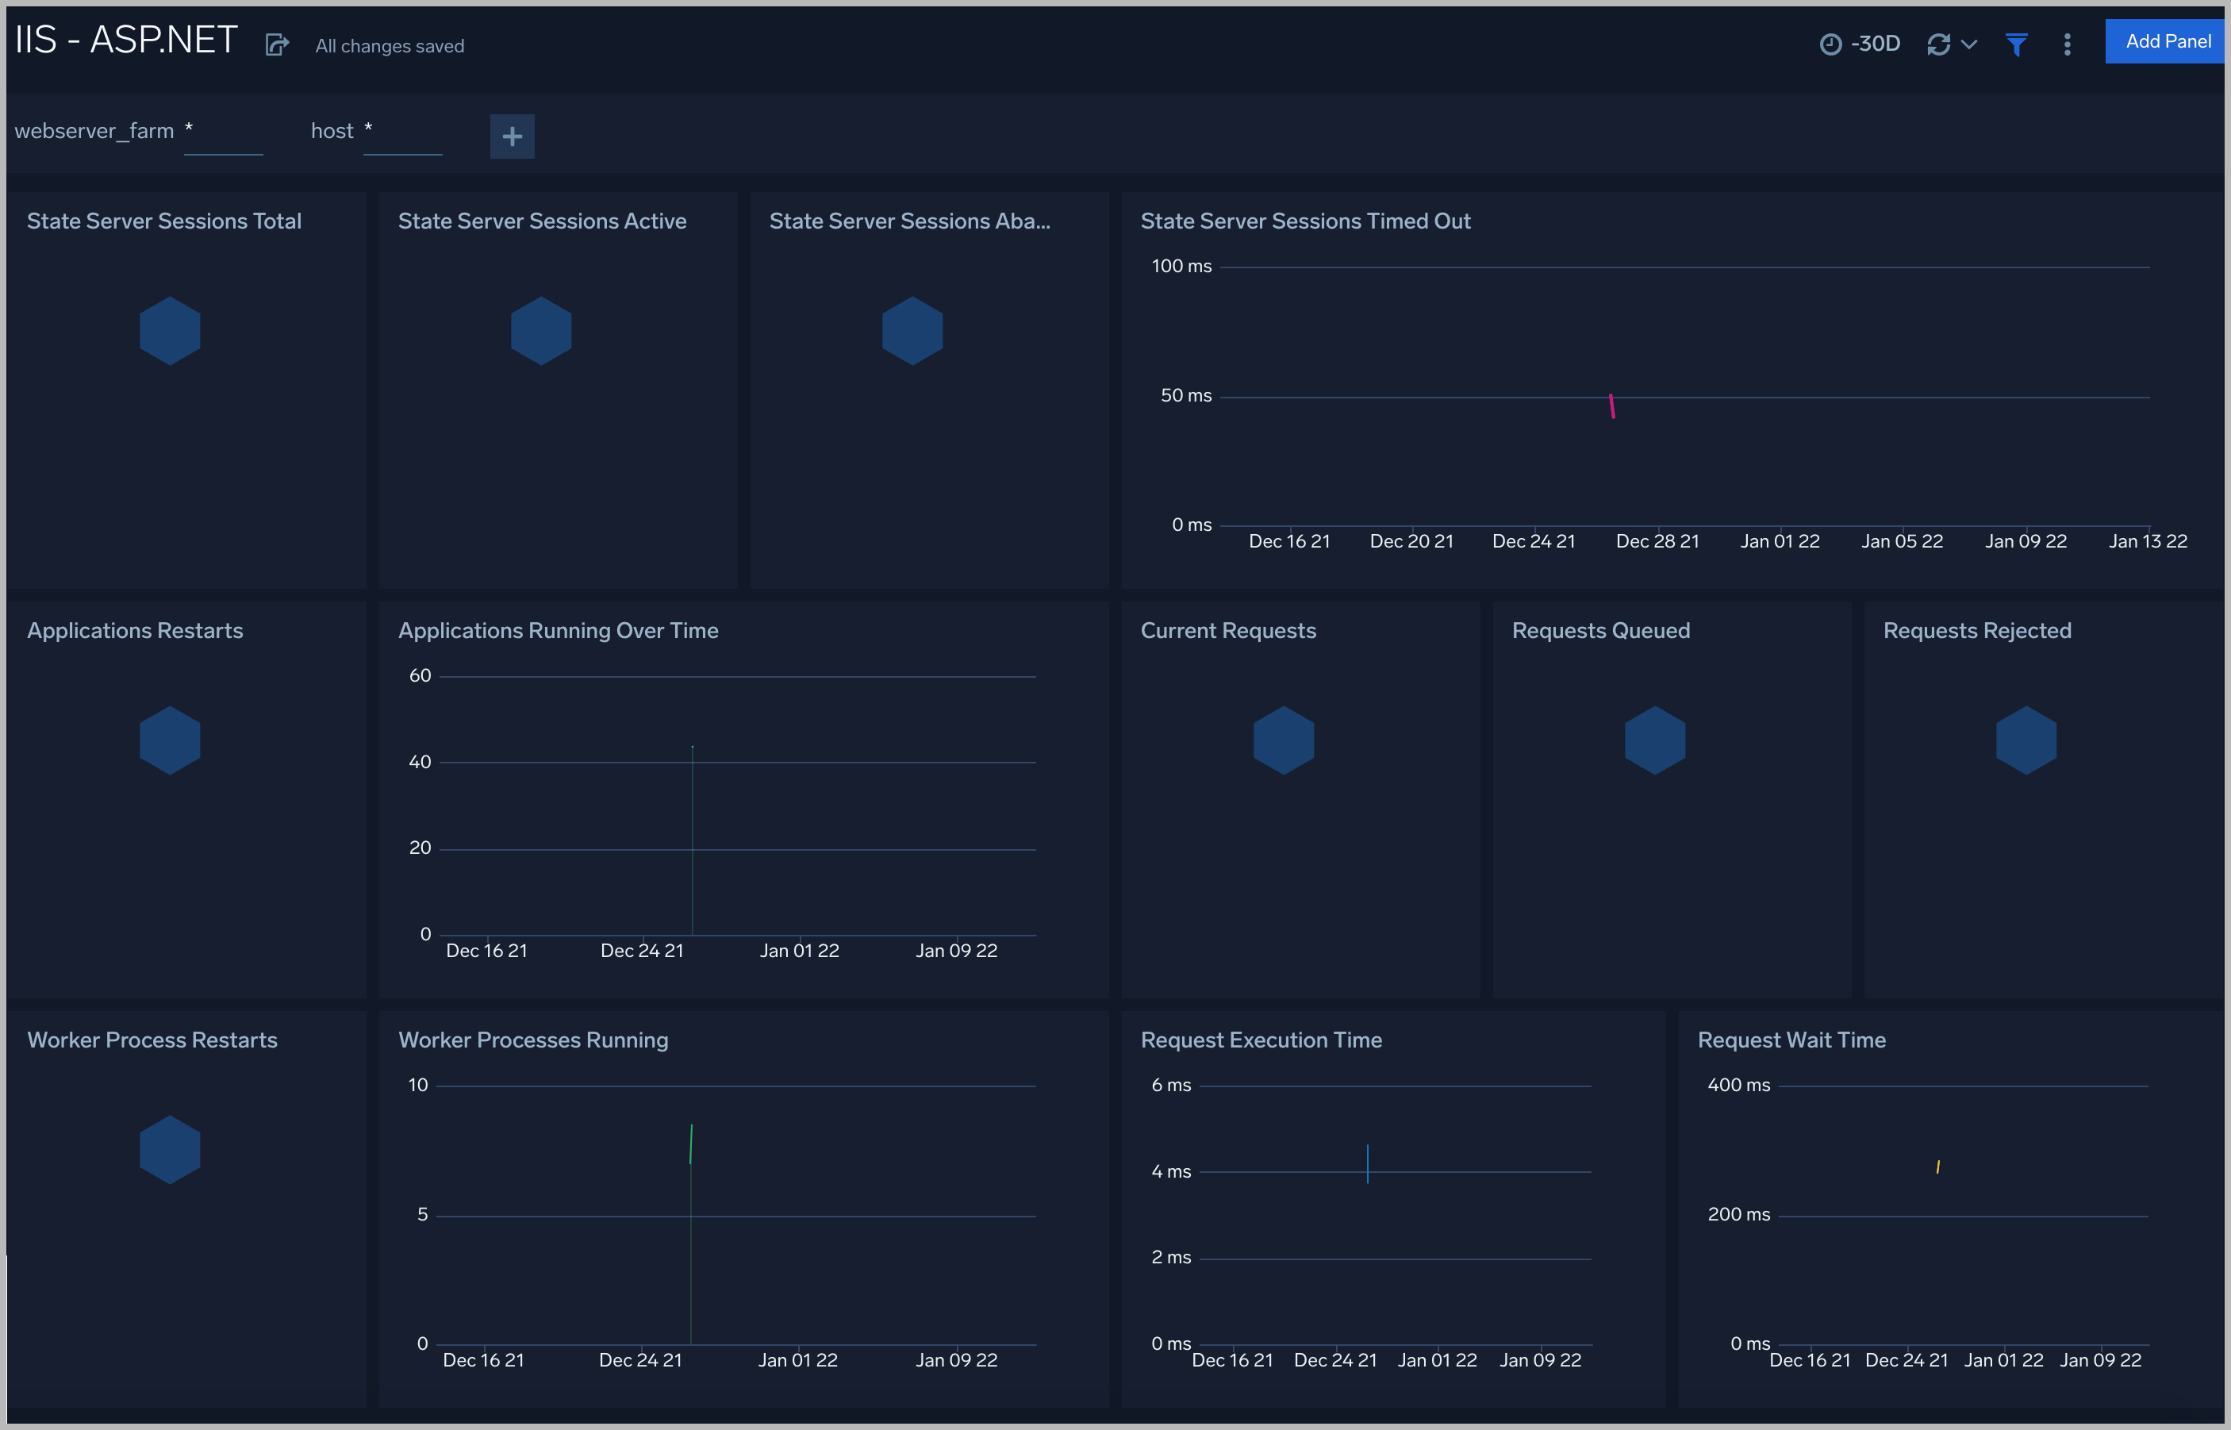This screenshot has height=1430, width=2231.
Task: Click the State Server Sessions Abandoned panel icon
Action: pyautogui.click(x=912, y=330)
